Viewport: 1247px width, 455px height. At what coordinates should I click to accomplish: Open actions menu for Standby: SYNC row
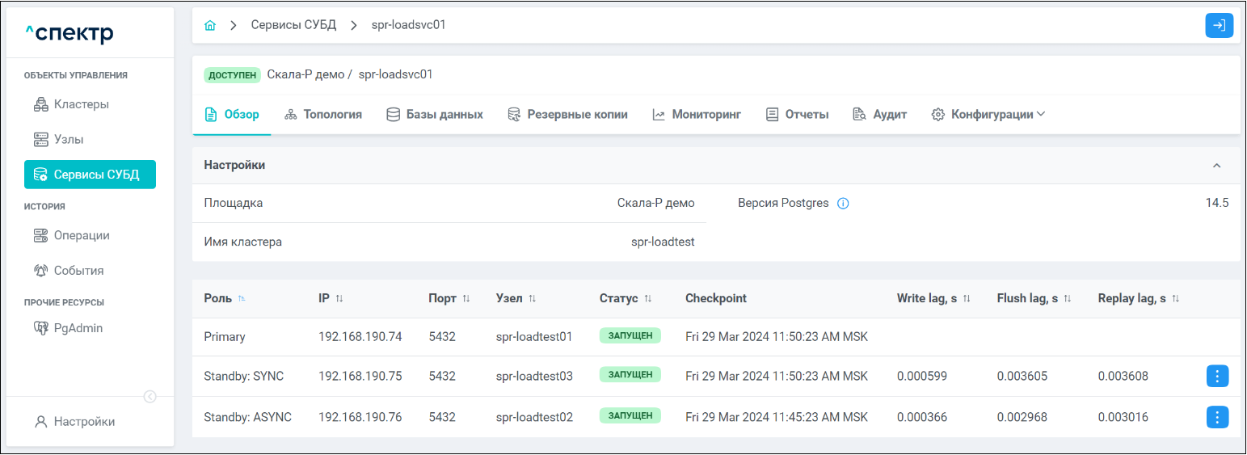(1217, 376)
